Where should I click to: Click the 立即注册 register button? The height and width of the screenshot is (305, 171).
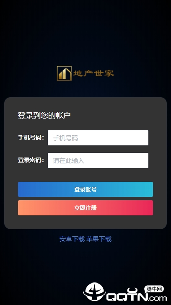[85, 208]
